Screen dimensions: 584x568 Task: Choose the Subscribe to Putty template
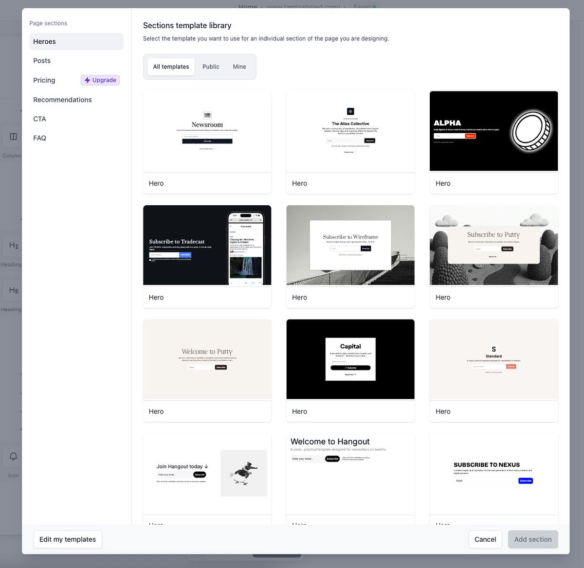click(x=494, y=256)
